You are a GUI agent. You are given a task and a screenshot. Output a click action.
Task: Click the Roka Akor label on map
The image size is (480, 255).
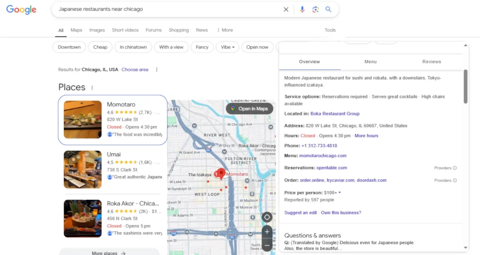(256, 146)
